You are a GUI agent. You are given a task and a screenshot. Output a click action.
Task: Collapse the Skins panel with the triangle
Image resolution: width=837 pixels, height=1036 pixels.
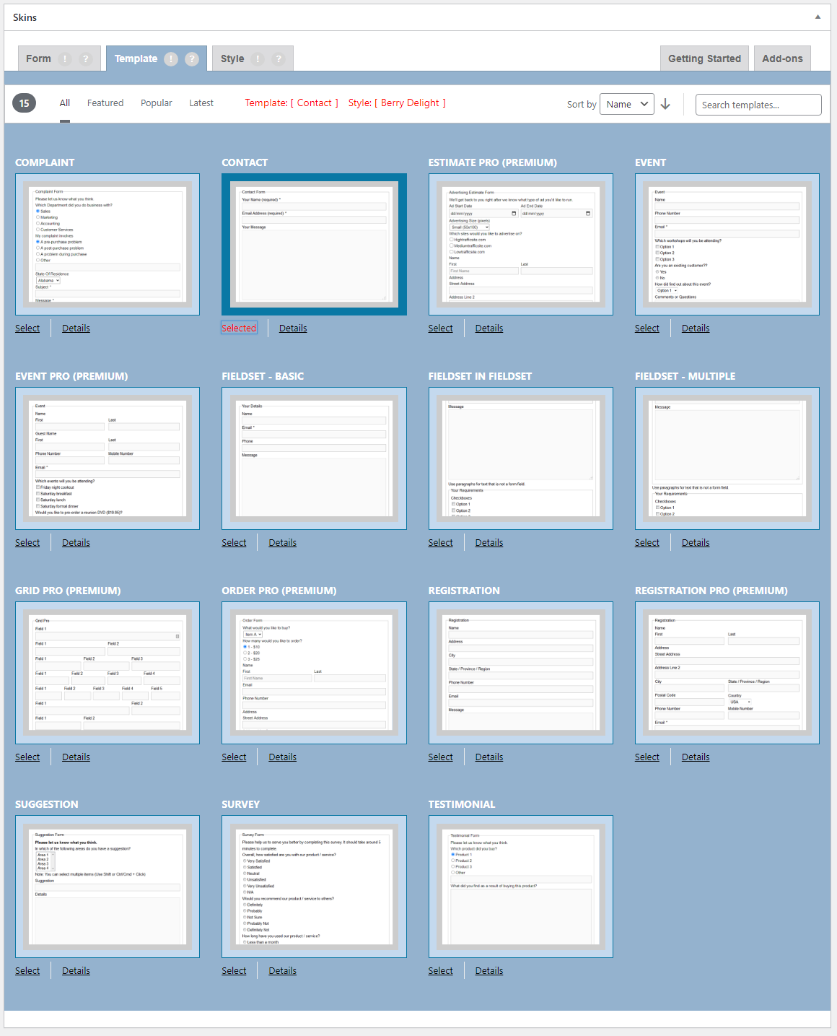pos(818,17)
